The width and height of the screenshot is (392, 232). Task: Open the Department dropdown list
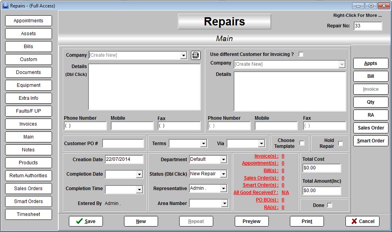click(x=223, y=160)
